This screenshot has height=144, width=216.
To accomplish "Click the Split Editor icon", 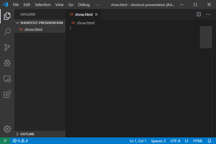I will (x=199, y=14).
